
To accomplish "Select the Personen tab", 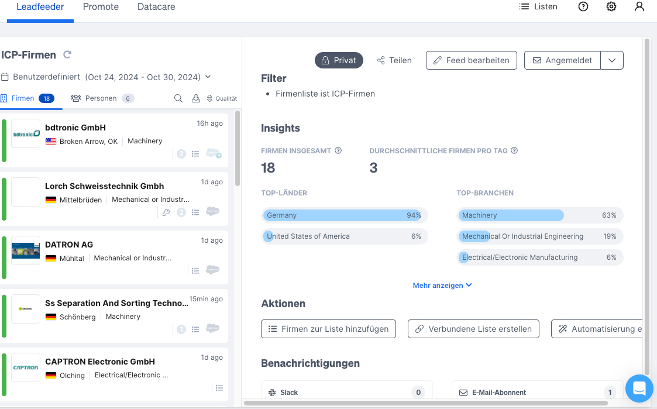I will click(x=102, y=98).
